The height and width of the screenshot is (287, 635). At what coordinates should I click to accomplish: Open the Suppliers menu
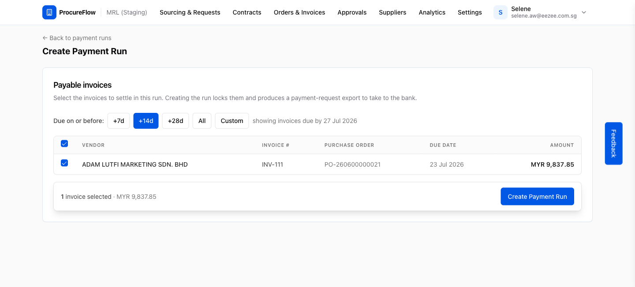(x=392, y=12)
